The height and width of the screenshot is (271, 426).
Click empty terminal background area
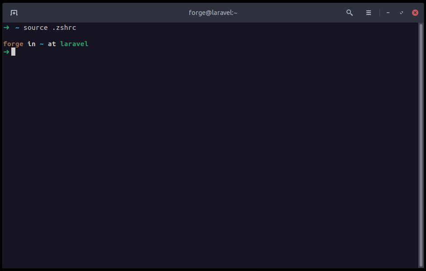coord(212,158)
